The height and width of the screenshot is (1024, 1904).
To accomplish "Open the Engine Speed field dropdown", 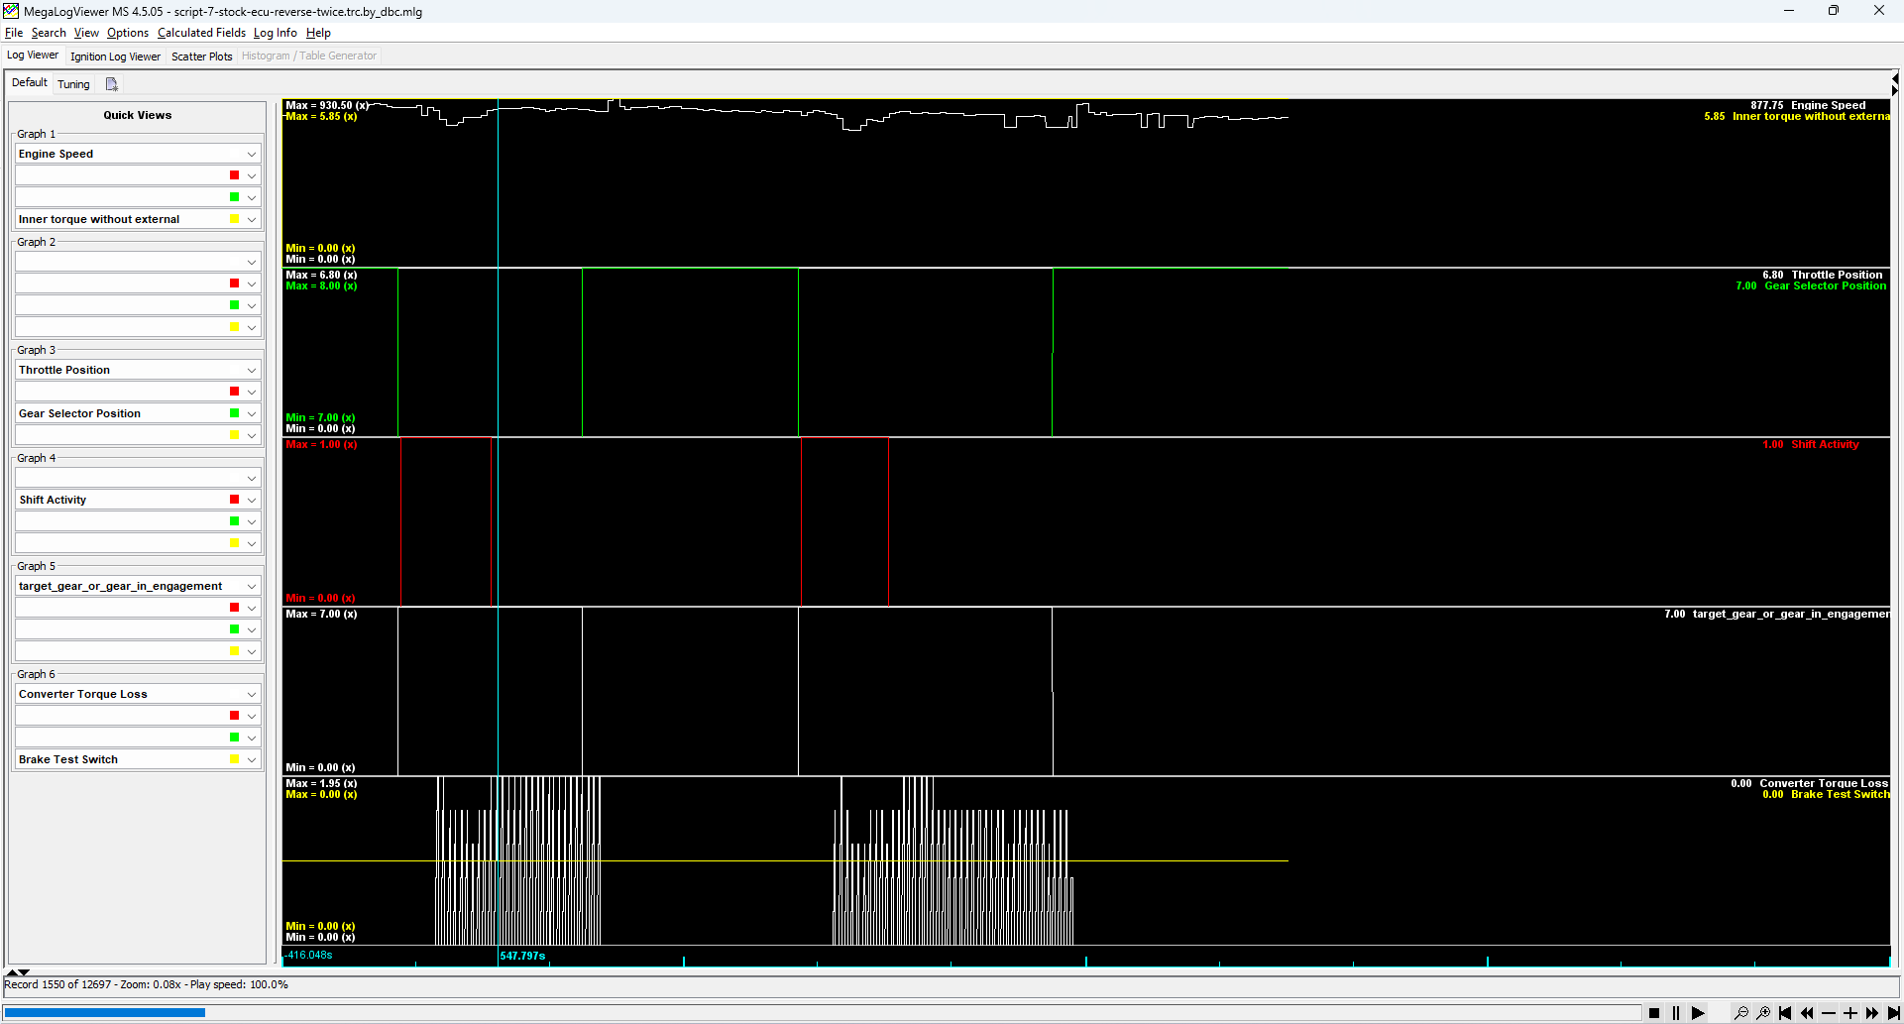I will click(x=251, y=155).
